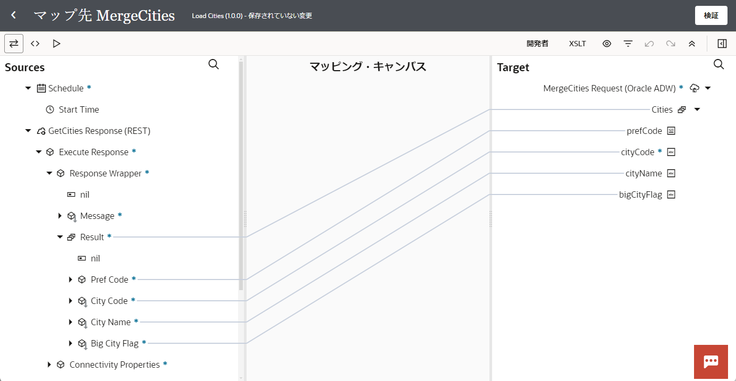Toggle the side panel icon
The height and width of the screenshot is (381, 736).
[722, 44]
